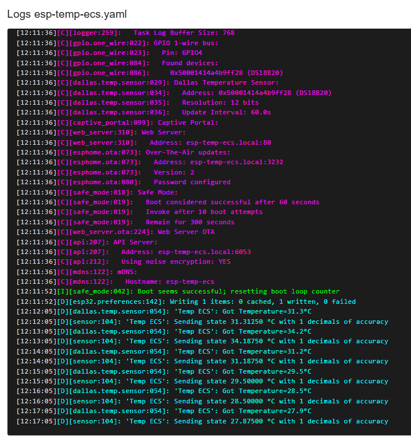Click API address esp-temp-ecs.local:6053
This screenshot has height=436, width=411.
(134, 252)
